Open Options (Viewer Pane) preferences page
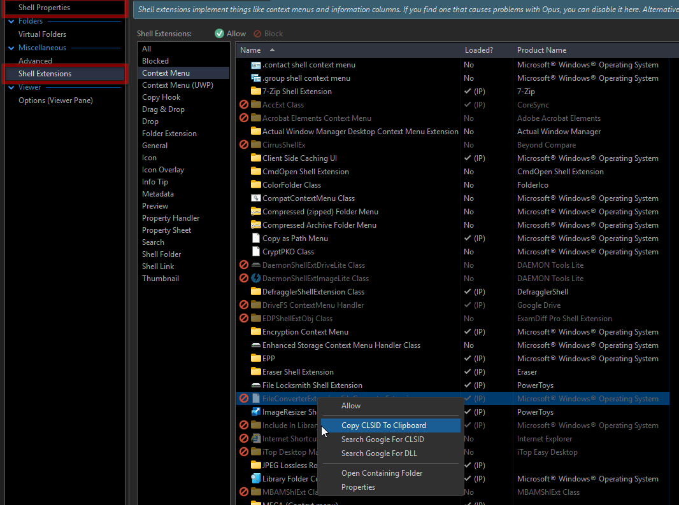The width and height of the screenshot is (679, 505). pos(55,100)
